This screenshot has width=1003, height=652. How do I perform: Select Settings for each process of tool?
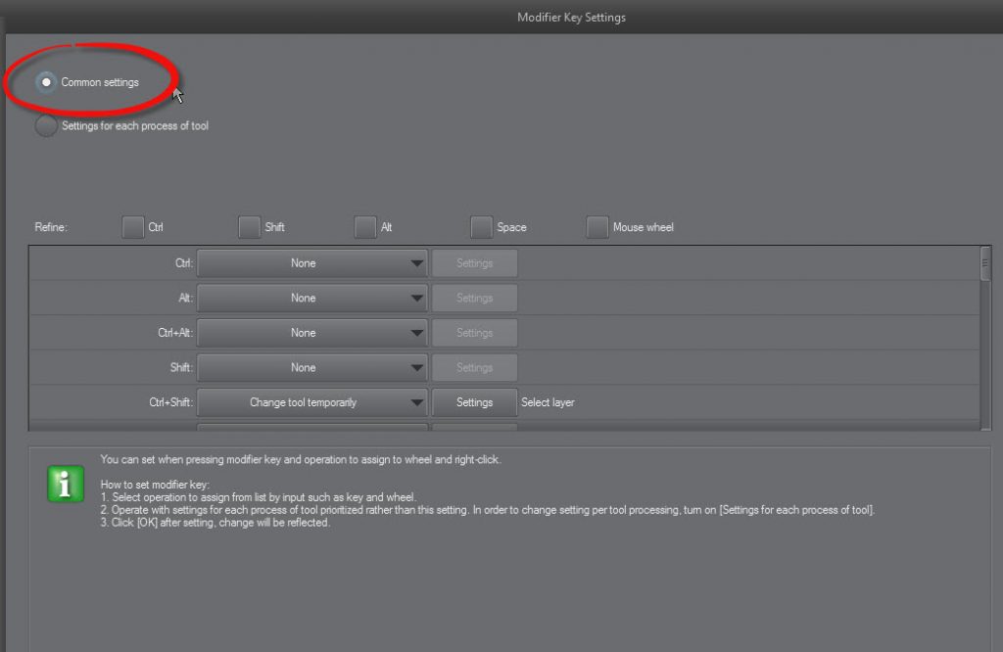click(46, 126)
